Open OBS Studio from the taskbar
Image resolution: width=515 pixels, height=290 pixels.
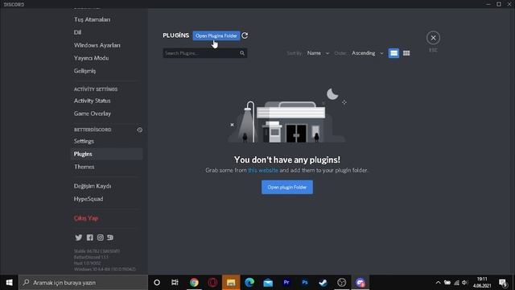click(341, 283)
